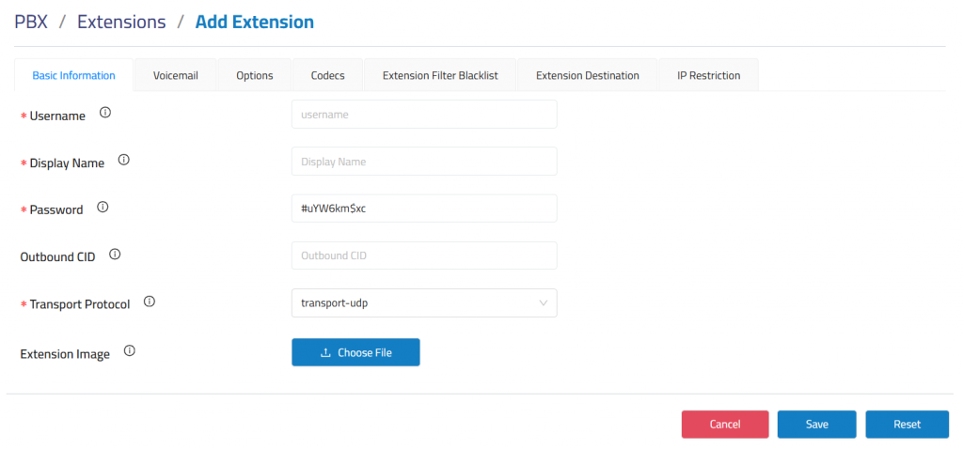Switch to the Voicemail tab
This screenshot has height=449, width=963.
pyautogui.click(x=175, y=76)
